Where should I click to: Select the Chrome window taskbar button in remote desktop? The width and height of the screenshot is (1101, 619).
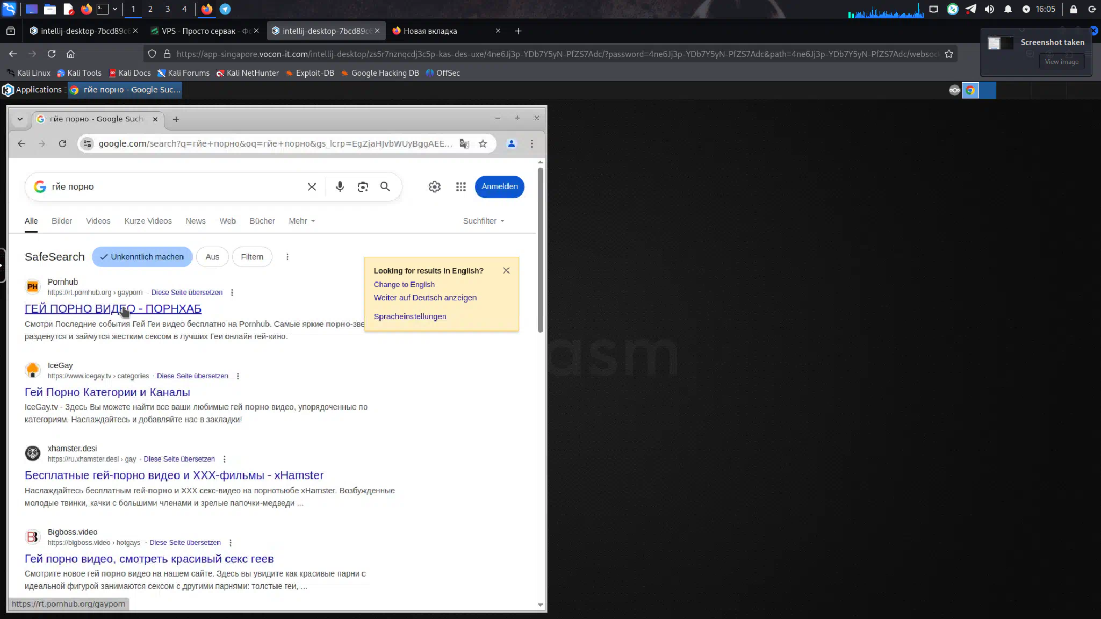pos(125,90)
